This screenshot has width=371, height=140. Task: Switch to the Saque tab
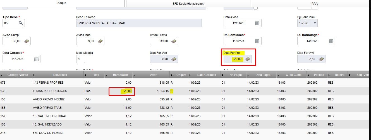[x=62, y=3]
